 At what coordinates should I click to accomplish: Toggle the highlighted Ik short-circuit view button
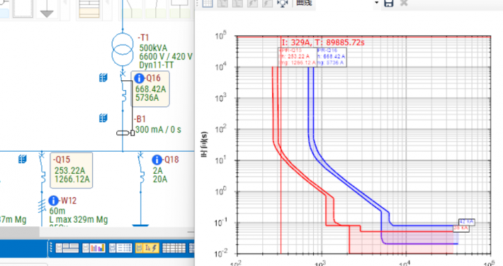coord(147,248)
